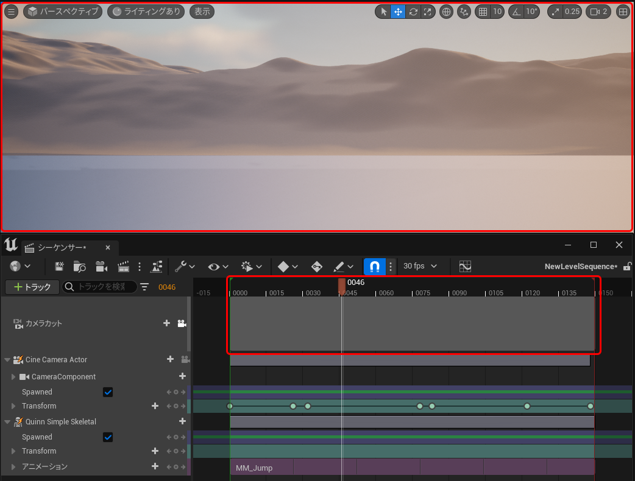Image resolution: width=635 pixels, height=481 pixels.
Task: Expand the CameraComponent track
Action: tap(13, 377)
